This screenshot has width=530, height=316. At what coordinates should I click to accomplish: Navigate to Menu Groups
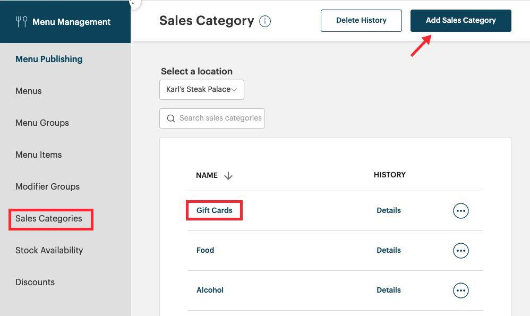[x=42, y=123]
